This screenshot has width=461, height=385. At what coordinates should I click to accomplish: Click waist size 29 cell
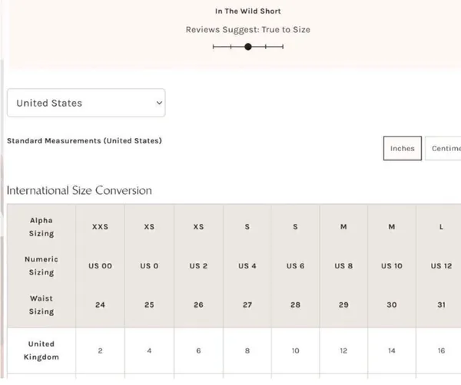coord(343,305)
